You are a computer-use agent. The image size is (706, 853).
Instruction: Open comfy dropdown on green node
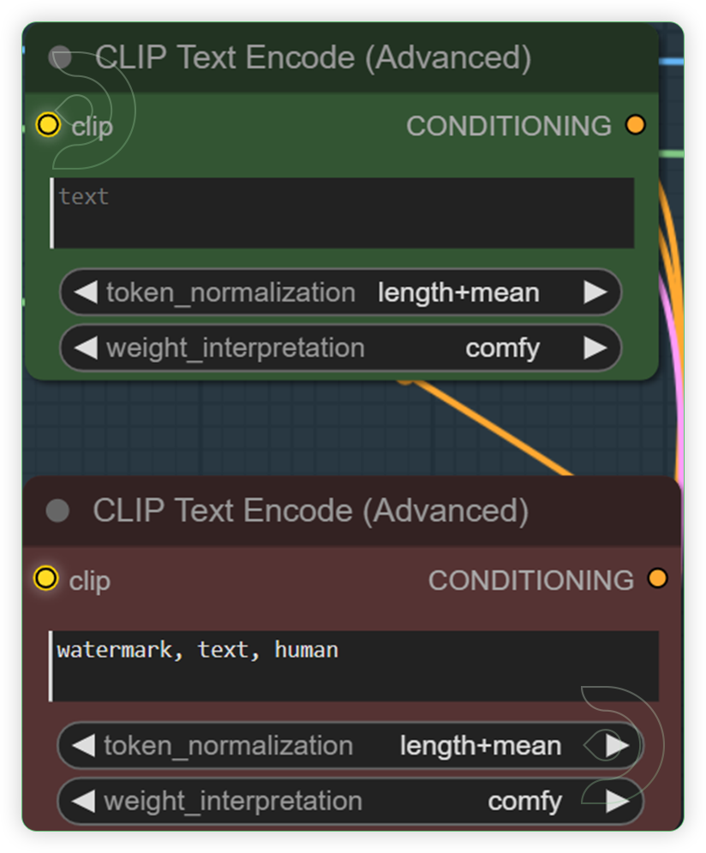(x=503, y=348)
